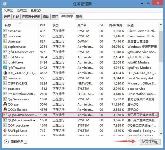Click the 简略信息(D) link
This screenshot has height=150, width=165.
[x=19, y=142]
